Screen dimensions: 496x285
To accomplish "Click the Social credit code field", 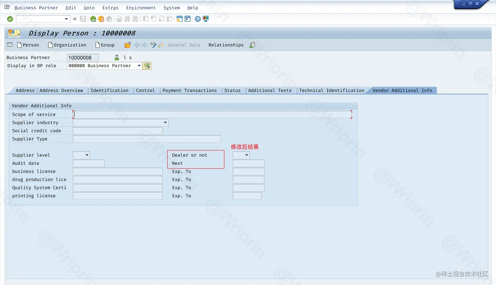I will click(x=118, y=131).
